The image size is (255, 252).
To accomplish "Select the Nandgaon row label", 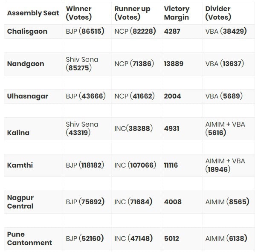I will coord(26,64).
